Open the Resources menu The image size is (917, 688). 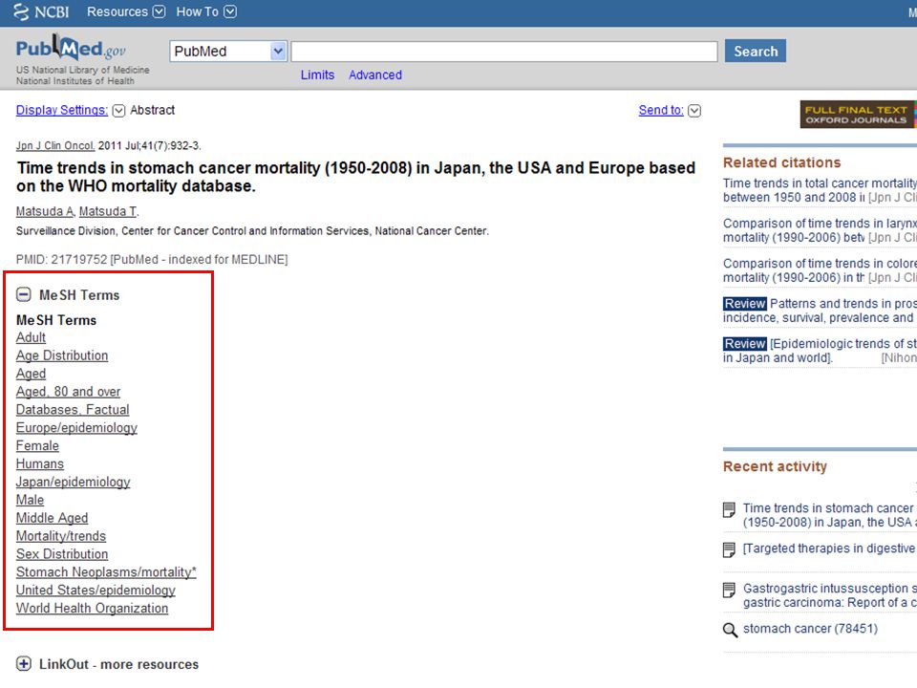[x=126, y=11]
